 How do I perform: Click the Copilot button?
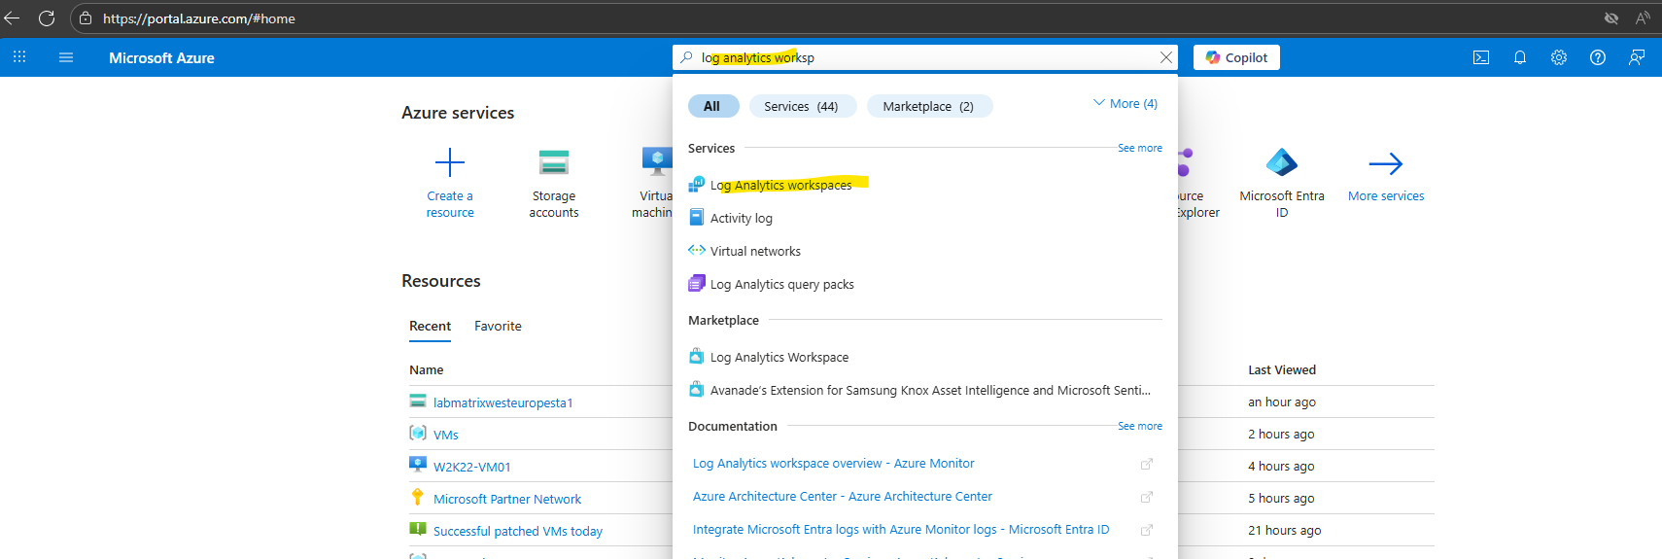click(x=1236, y=57)
